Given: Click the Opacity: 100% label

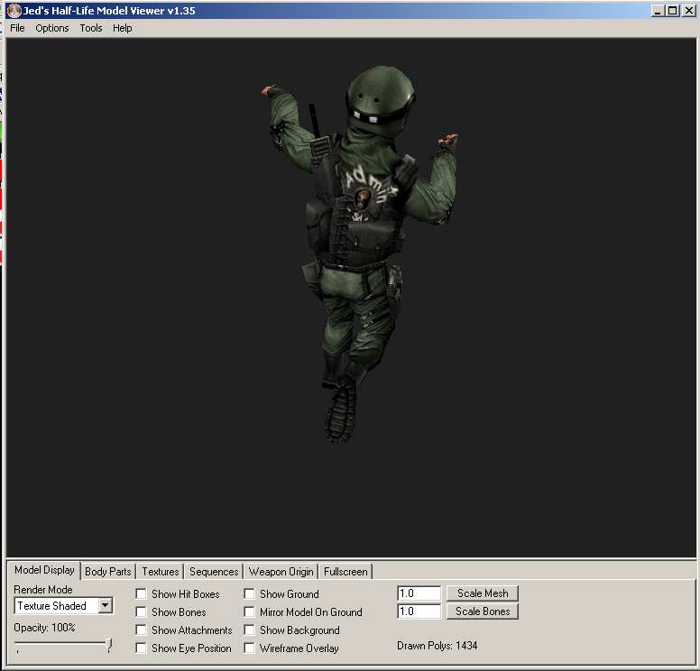Looking at the screenshot, I should [x=44, y=628].
